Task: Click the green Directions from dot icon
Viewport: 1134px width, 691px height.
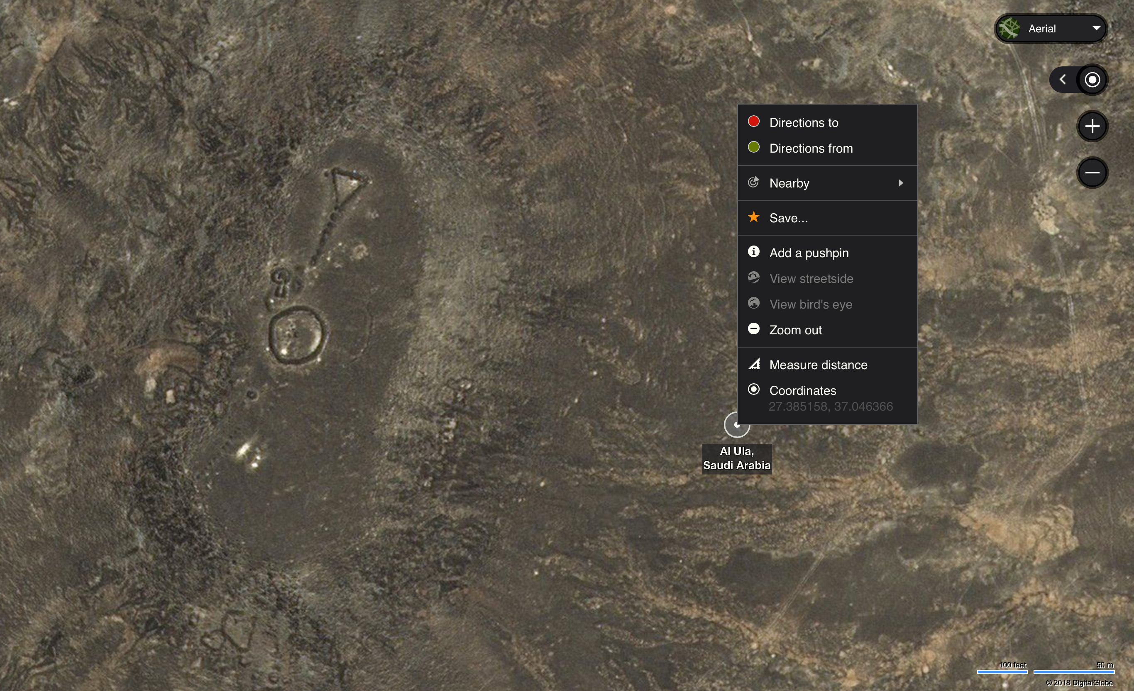Action: pos(753,147)
